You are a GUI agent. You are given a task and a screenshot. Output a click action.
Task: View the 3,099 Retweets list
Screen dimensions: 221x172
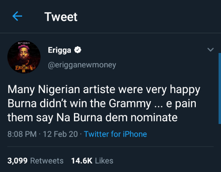tap(35, 161)
